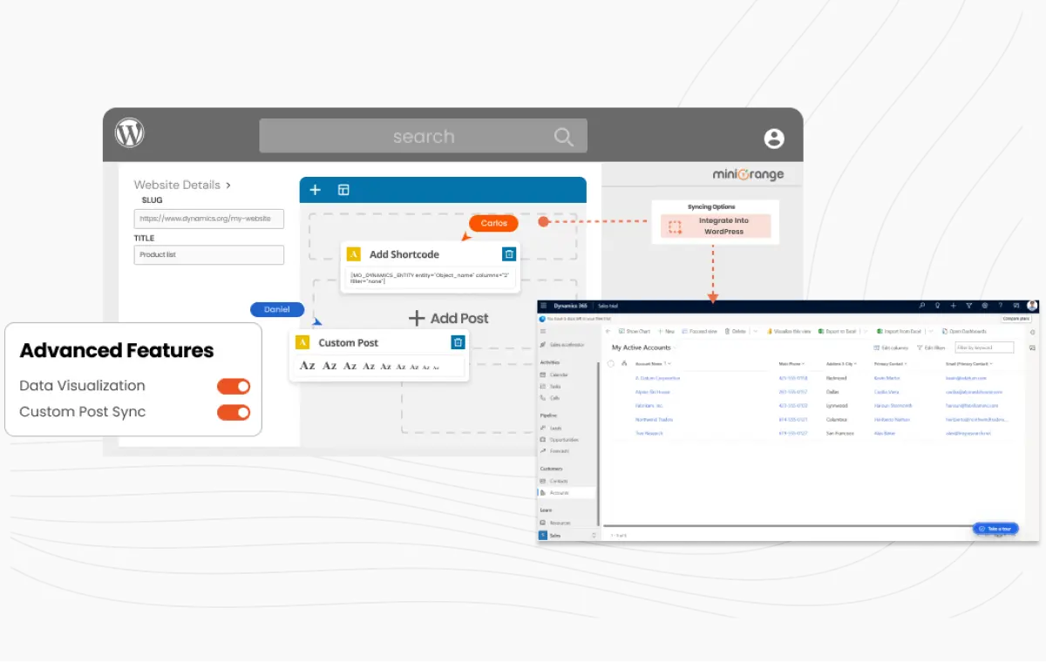The image size is (1046, 662).
Task: Click the back arrow in Dynamics command bar
Action: pyautogui.click(x=608, y=332)
